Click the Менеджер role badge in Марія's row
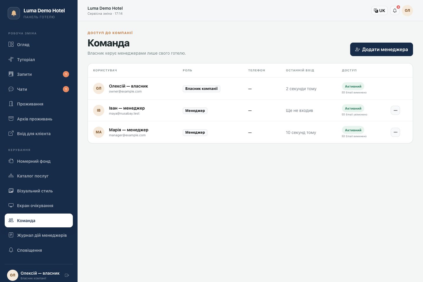The image size is (423, 282). pos(195,132)
